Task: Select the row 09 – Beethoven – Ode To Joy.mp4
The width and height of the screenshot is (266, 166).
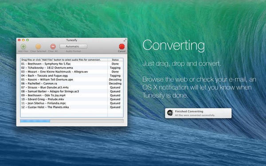Action: 72,95
